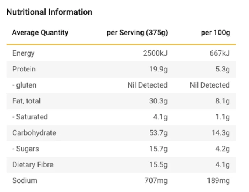
Task: Select the Energy row label
Action: tap(23, 53)
